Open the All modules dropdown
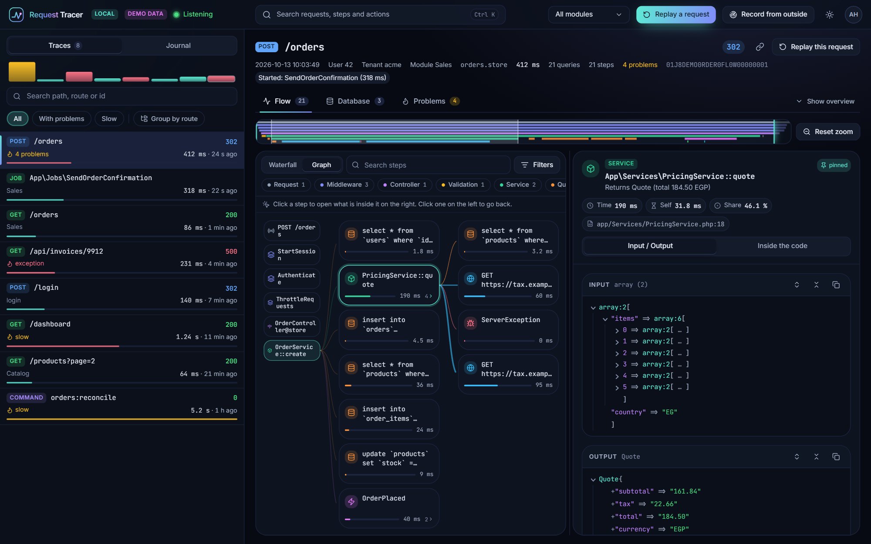This screenshot has height=544, width=871. click(x=588, y=14)
